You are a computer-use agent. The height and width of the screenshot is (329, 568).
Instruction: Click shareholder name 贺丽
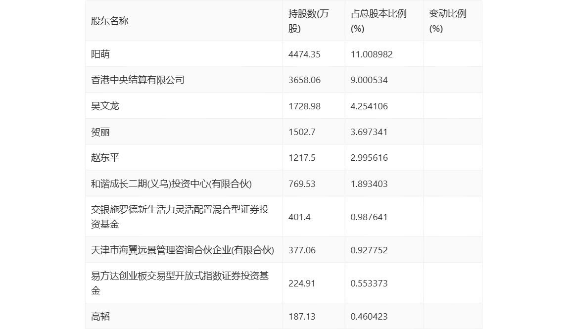[100, 132]
